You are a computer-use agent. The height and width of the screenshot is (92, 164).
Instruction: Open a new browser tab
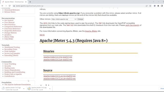pyautogui.click(x=30, y=2)
